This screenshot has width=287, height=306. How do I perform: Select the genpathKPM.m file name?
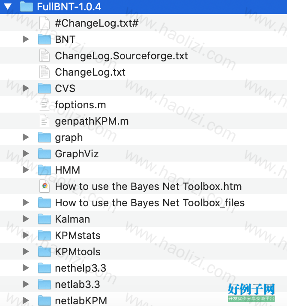click(92, 121)
